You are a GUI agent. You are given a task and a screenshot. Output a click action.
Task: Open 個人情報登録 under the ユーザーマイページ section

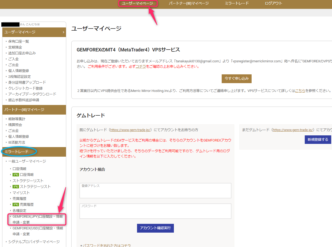point(19,71)
